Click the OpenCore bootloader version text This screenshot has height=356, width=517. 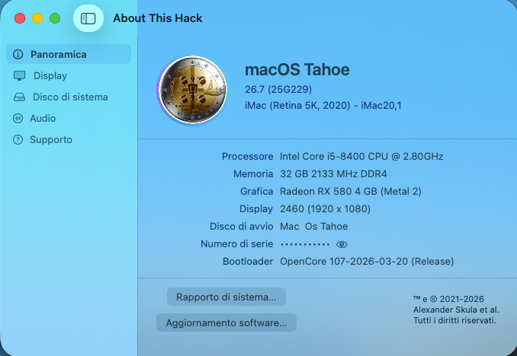tap(367, 261)
